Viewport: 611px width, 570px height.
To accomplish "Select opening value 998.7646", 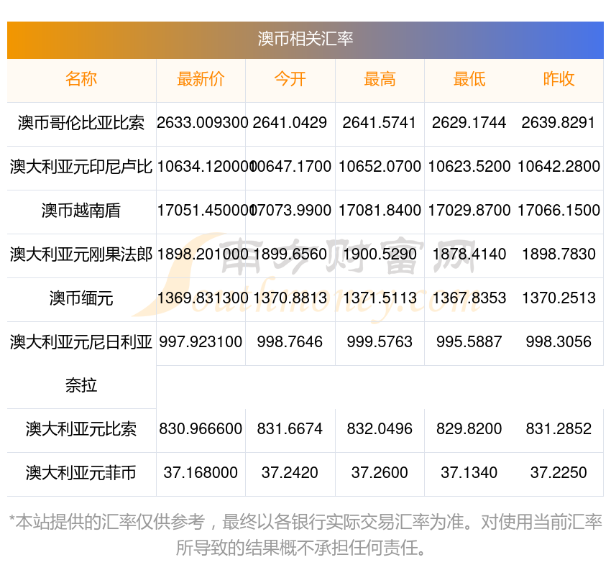I will [x=290, y=341].
